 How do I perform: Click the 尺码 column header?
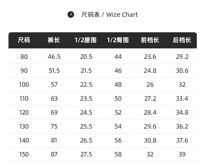pos(24,40)
